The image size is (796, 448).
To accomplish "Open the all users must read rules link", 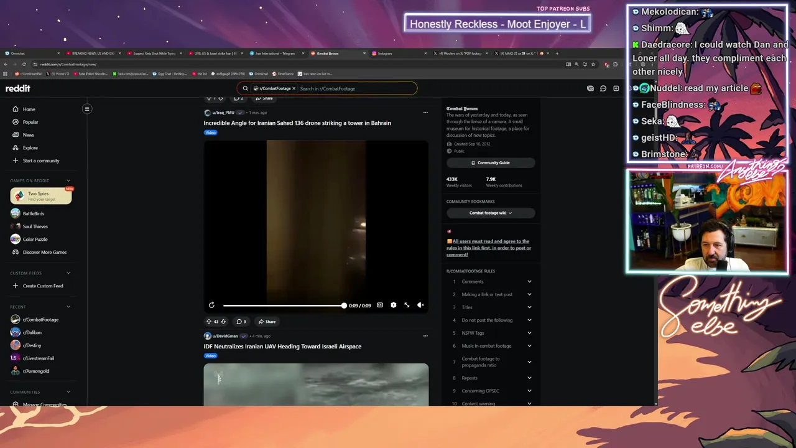I will 489,248.
